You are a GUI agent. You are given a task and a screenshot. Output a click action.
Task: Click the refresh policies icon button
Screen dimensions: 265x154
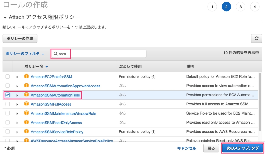pyautogui.click(x=256, y=39)
